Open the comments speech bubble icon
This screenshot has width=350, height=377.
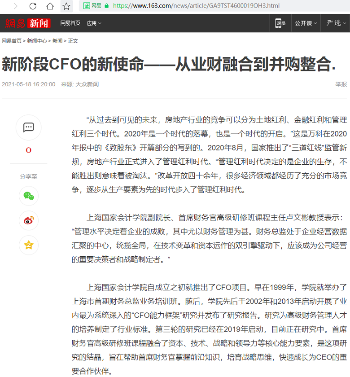click(29, 127)
